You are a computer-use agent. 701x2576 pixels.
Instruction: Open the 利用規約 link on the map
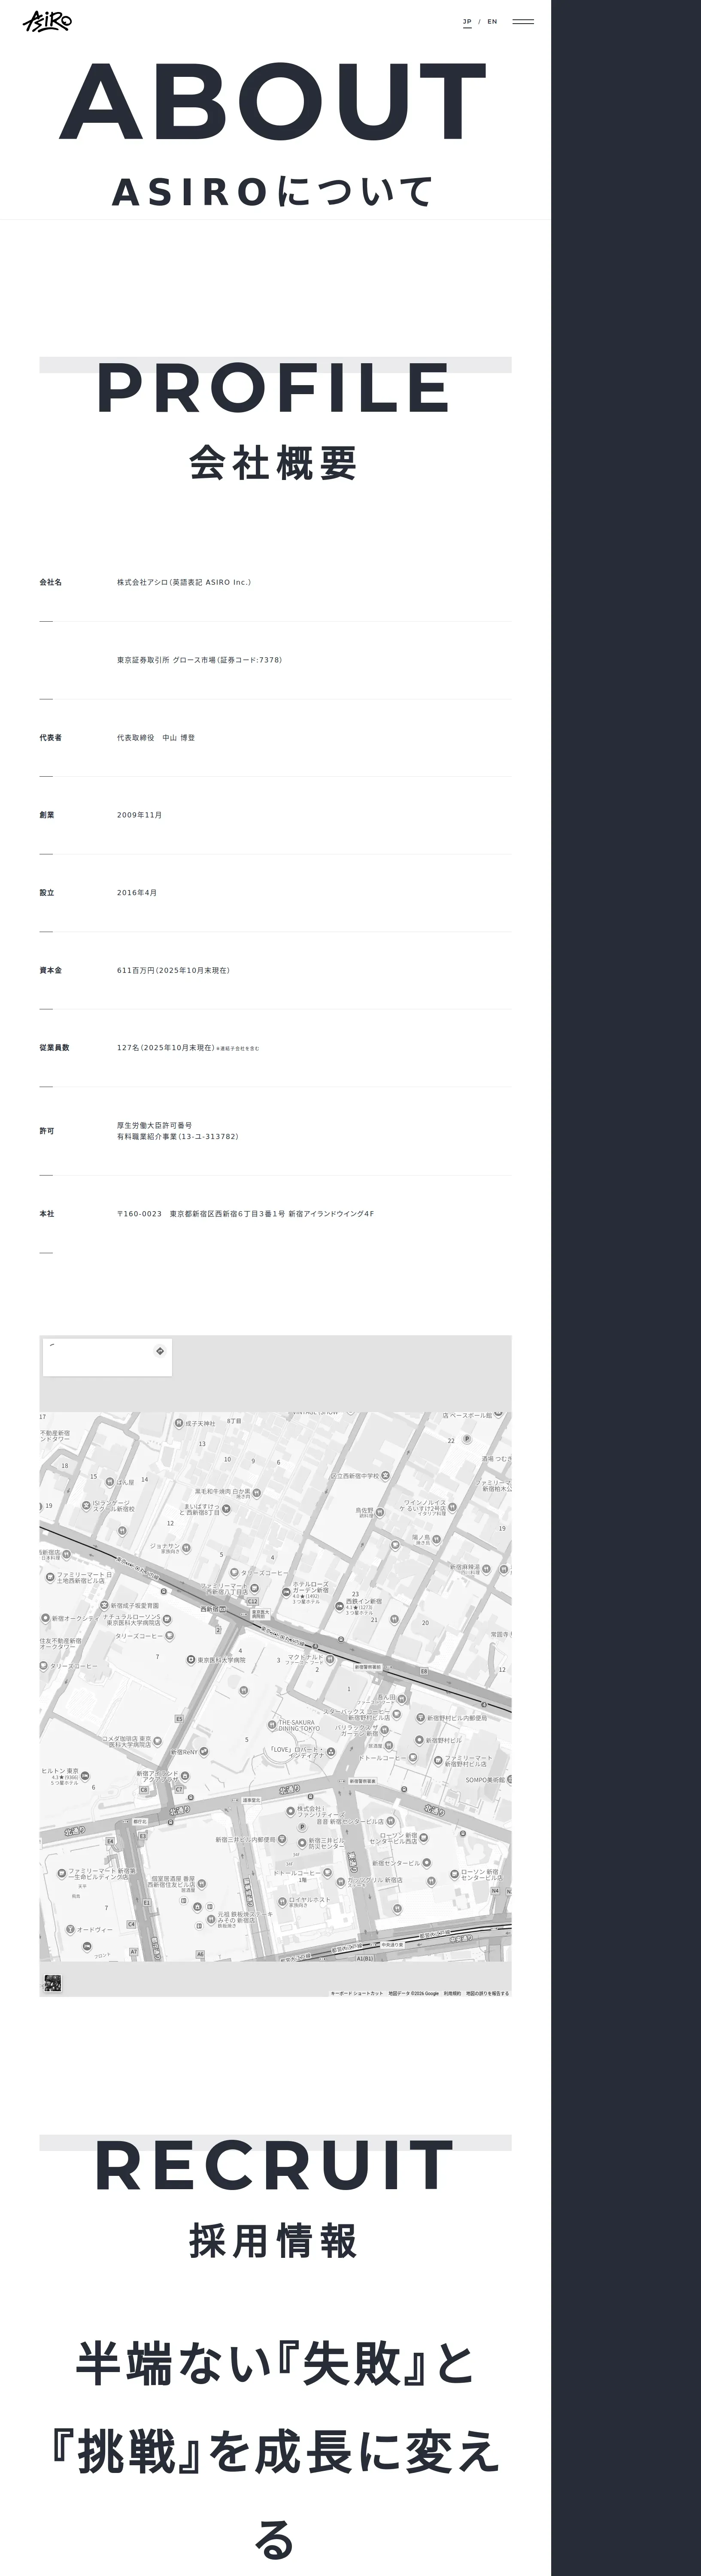pos(452,1993)
